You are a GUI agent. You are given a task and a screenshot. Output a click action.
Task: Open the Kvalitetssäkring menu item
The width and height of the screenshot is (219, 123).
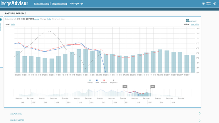[42, 4]
